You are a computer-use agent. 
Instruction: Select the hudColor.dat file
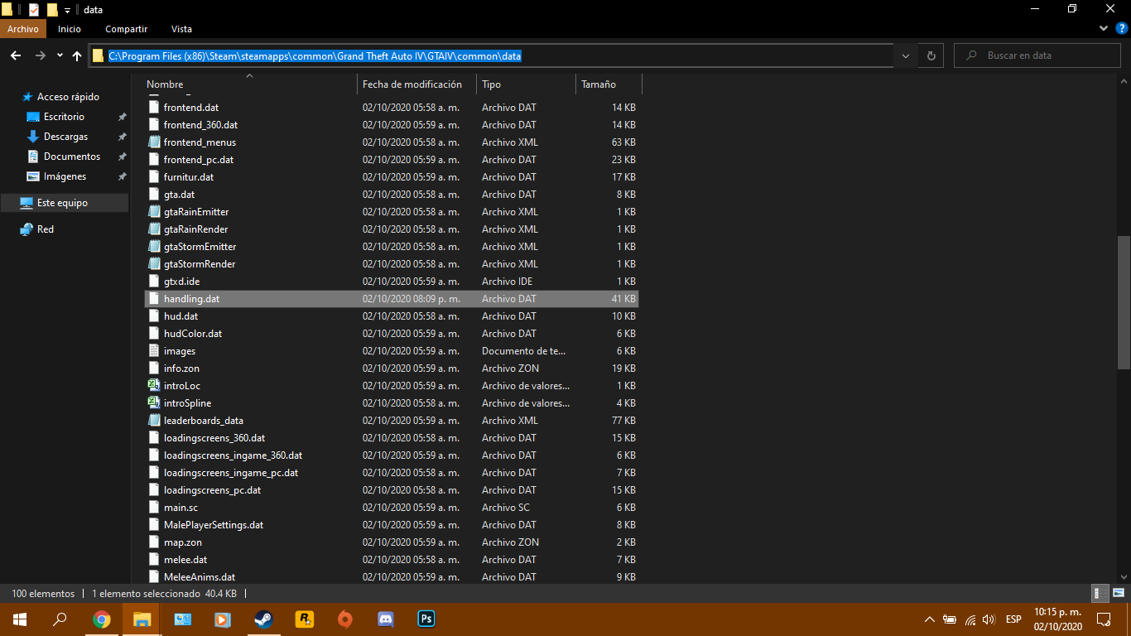(x=392, y=334)
